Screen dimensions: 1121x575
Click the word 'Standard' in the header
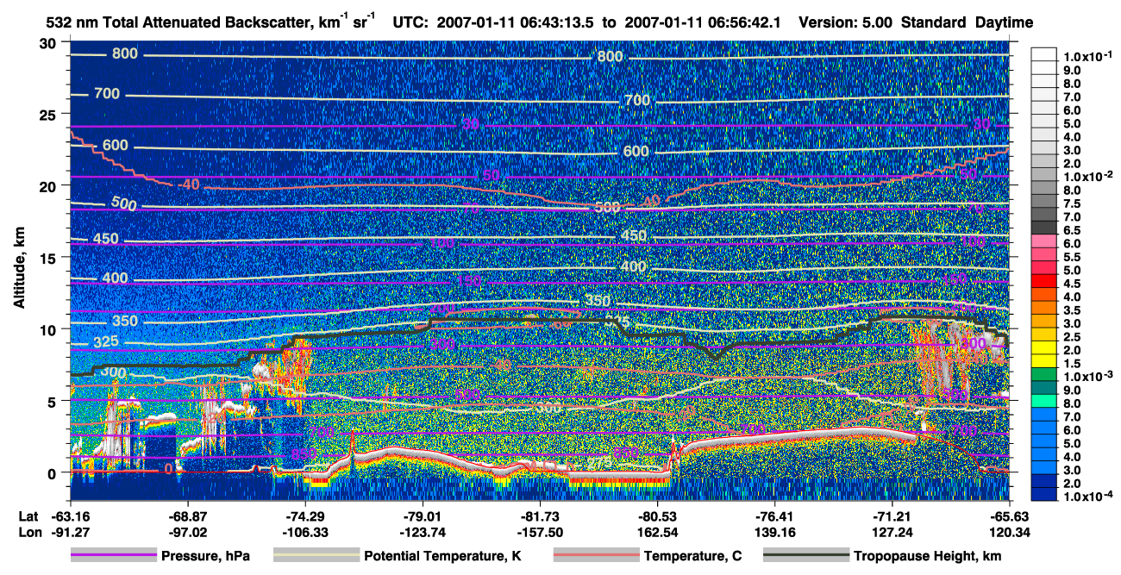935,23
